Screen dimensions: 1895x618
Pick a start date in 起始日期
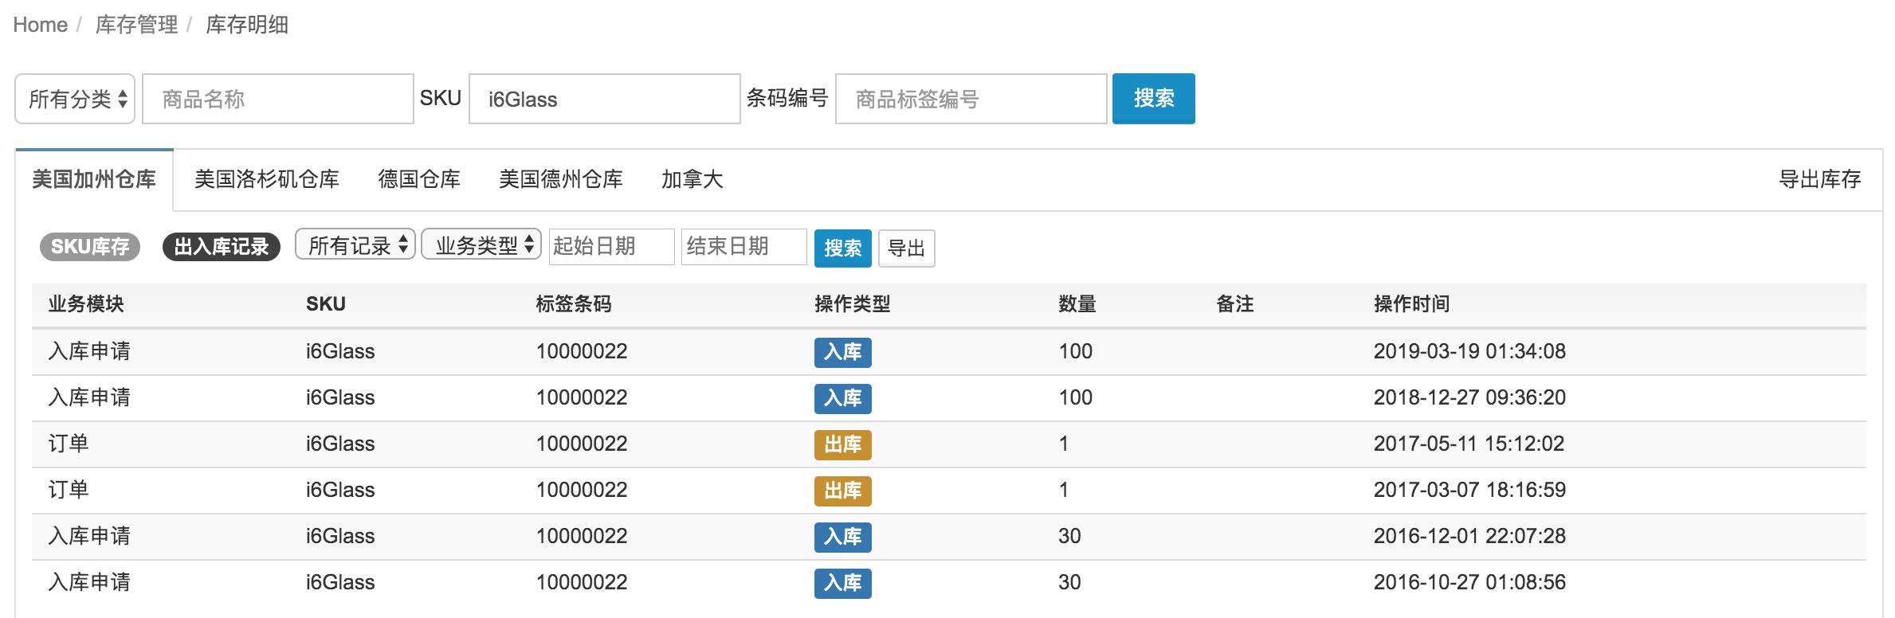click(610, 246)
